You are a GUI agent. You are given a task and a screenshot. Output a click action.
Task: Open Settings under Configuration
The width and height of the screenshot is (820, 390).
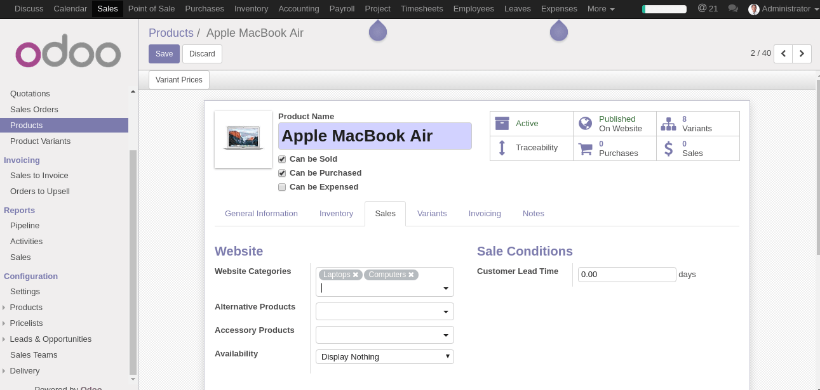tap(25, 292)
